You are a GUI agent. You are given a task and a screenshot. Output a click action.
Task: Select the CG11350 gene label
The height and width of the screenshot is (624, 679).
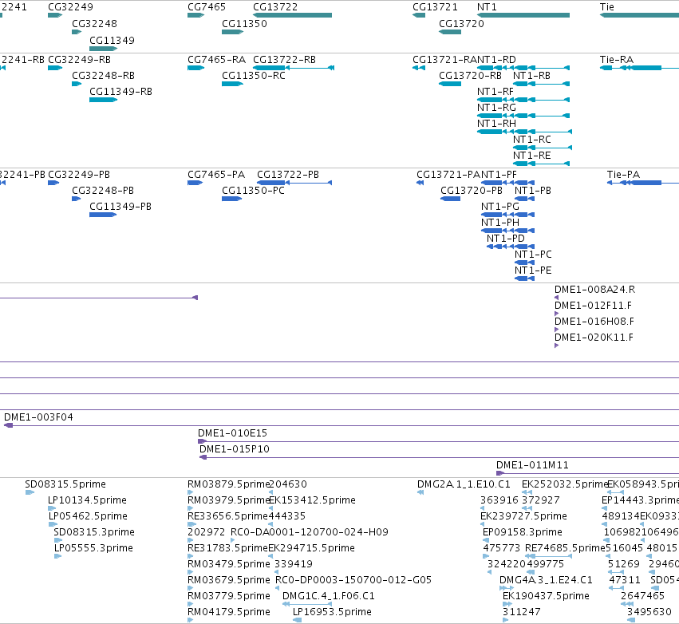[x=244, y=24]
